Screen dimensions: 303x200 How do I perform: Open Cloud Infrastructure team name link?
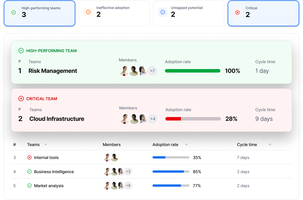point(57,119)
